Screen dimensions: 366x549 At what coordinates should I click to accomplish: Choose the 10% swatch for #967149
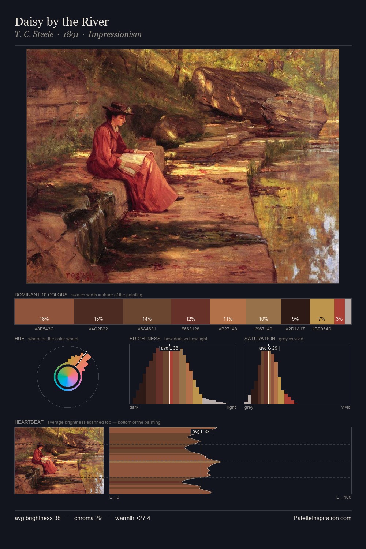coord(264,311)
